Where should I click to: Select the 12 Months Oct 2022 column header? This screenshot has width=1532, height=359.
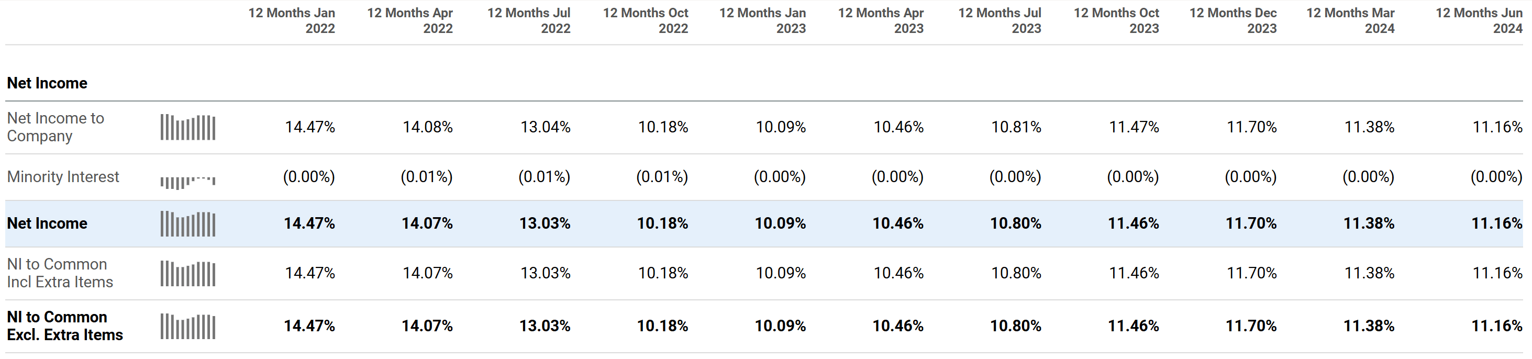(x=645, y=21)
